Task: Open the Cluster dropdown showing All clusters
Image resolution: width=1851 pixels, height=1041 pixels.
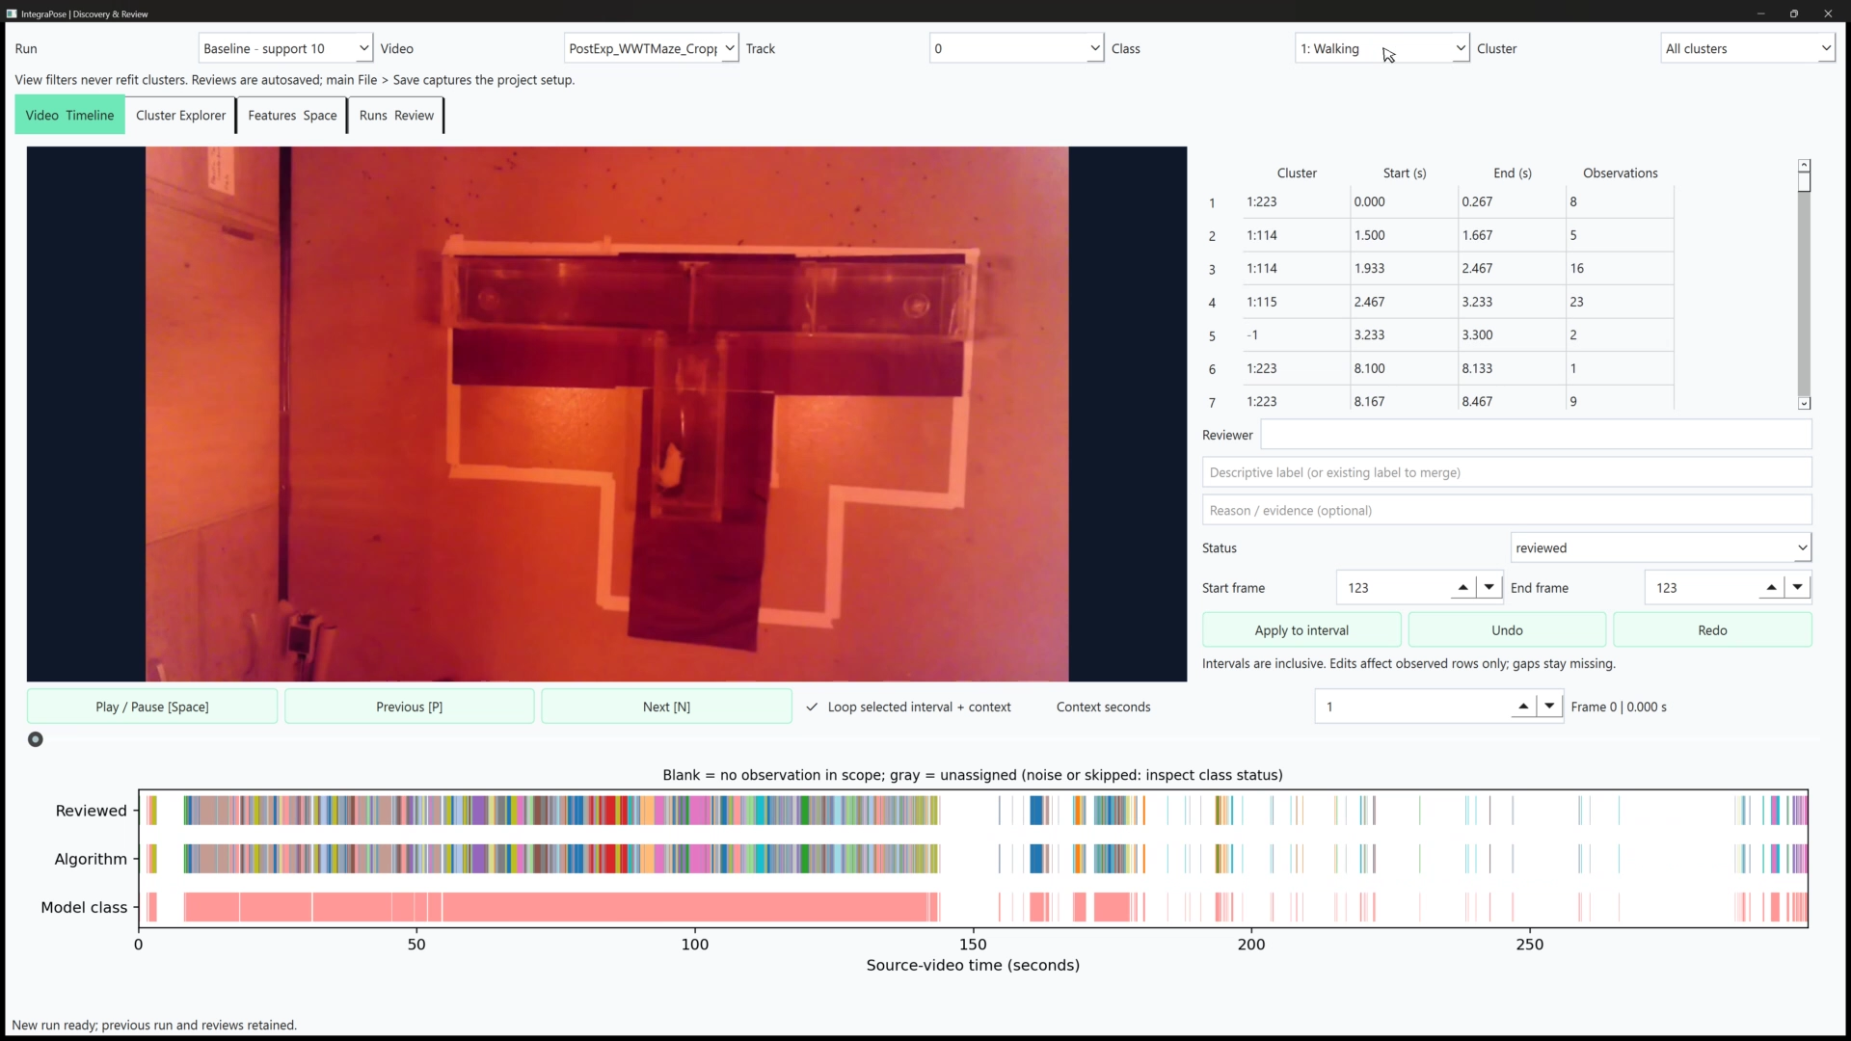Action: tap(1747, 48)
